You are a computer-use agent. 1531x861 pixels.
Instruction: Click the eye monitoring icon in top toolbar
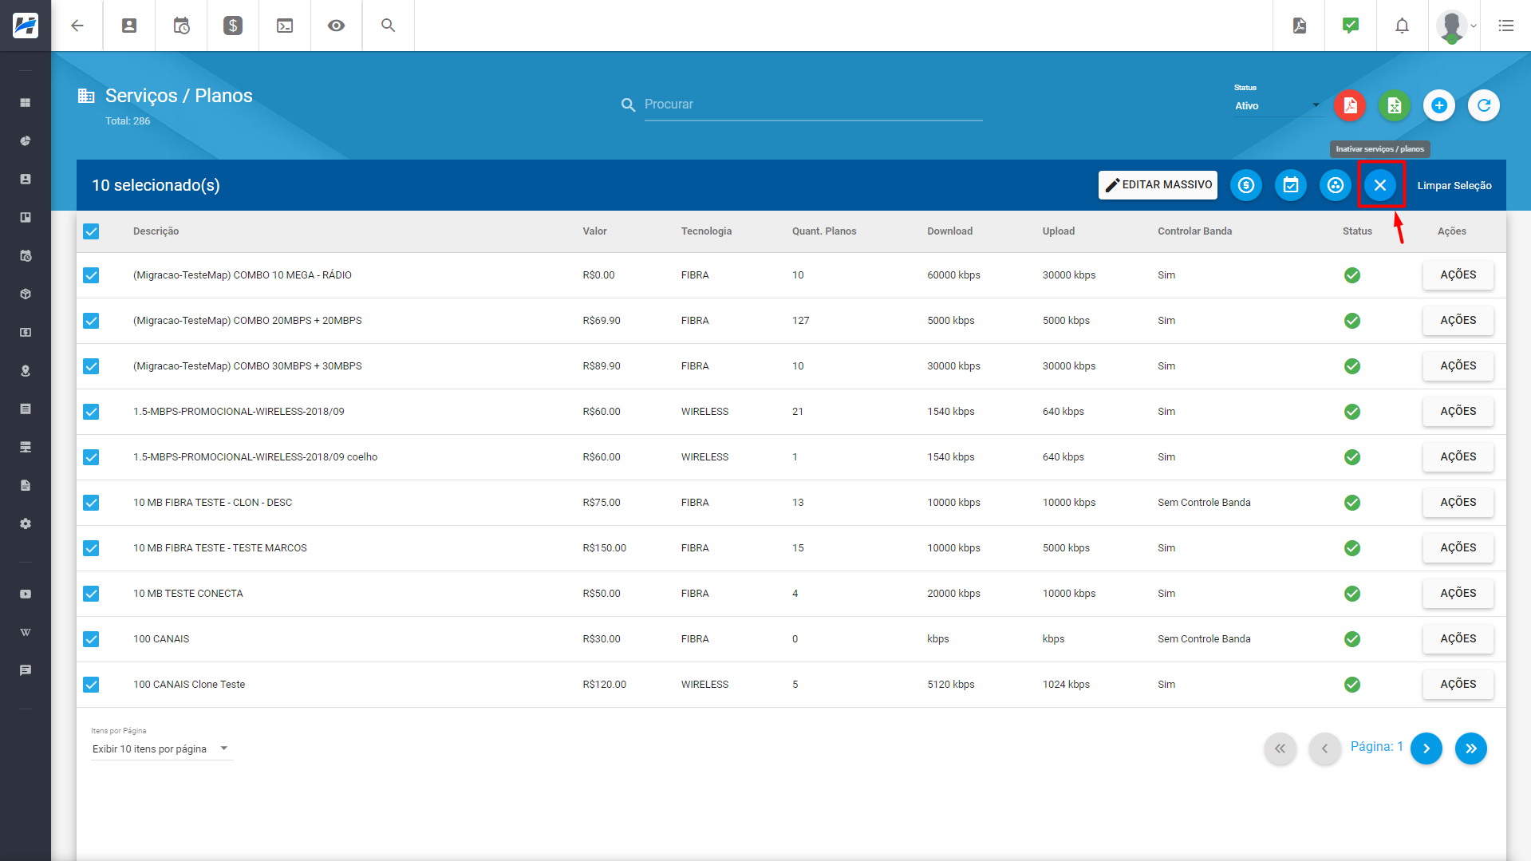337,26
